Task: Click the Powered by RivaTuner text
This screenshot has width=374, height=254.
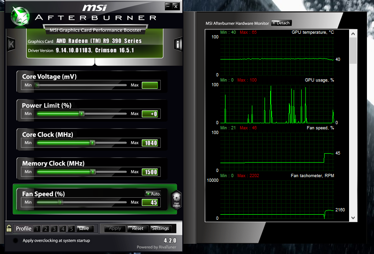Action: coord(156,247)
